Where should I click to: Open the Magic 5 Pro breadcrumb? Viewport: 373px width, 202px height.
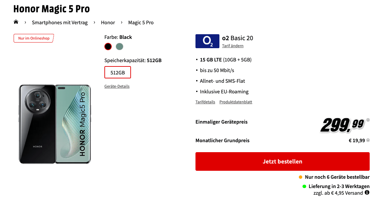tap(141, 23)
